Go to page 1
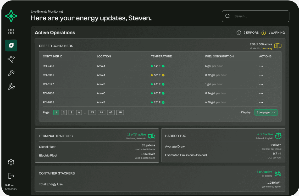 tap(56, 113)
